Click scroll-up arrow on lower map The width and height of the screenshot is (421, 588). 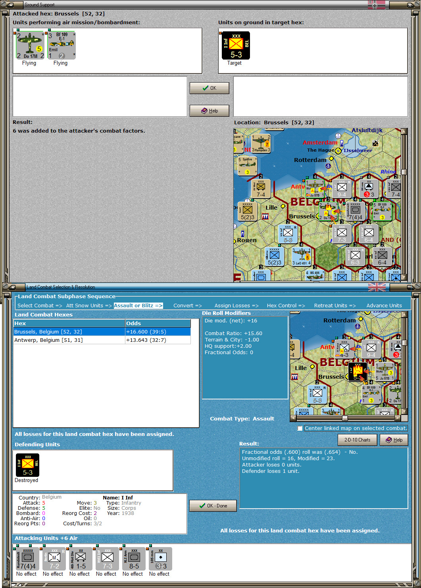point(404,315)
